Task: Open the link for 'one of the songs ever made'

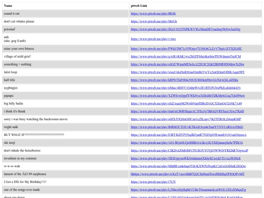Action: pos(188,190)
